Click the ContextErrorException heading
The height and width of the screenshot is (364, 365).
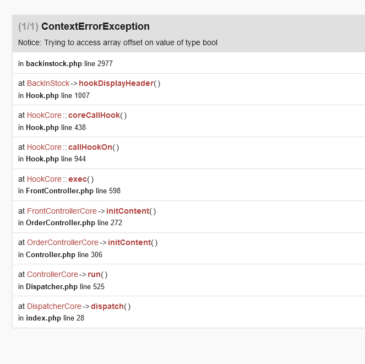[x=95, y=26]
